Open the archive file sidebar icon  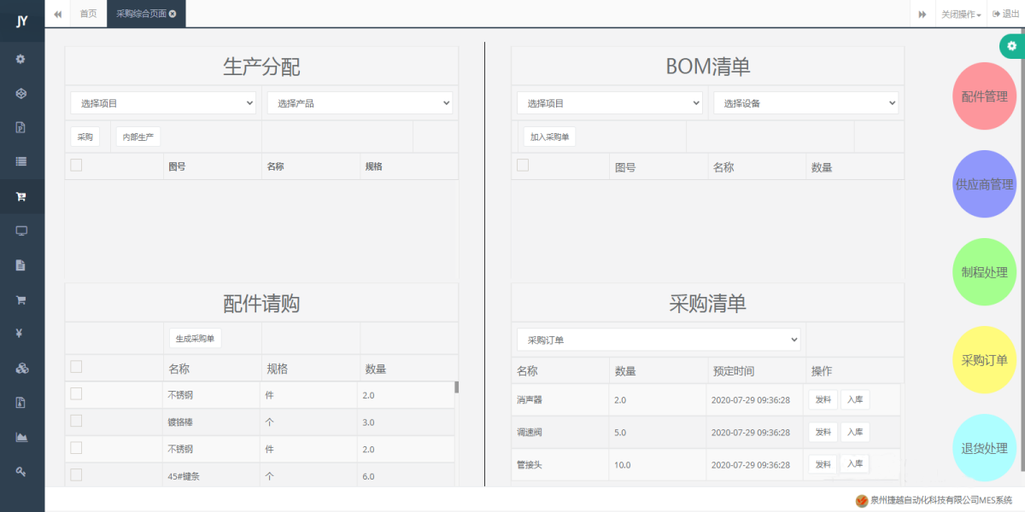[20, 403]
